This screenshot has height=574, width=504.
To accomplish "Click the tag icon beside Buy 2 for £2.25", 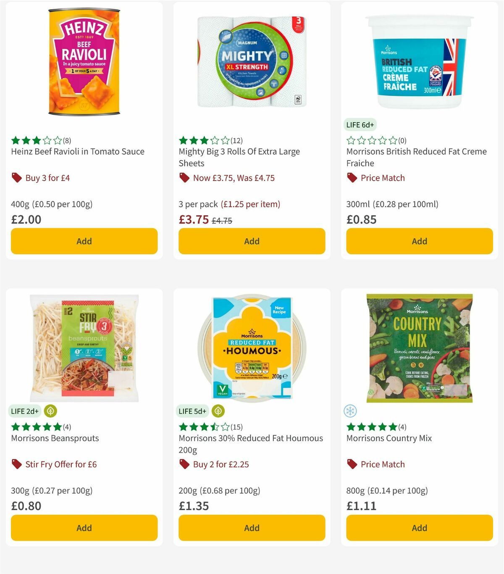I will click(x=183, y=464).
